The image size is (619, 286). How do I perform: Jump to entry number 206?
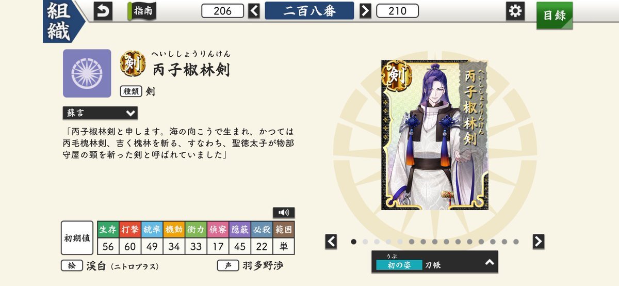tap(223, 11)
